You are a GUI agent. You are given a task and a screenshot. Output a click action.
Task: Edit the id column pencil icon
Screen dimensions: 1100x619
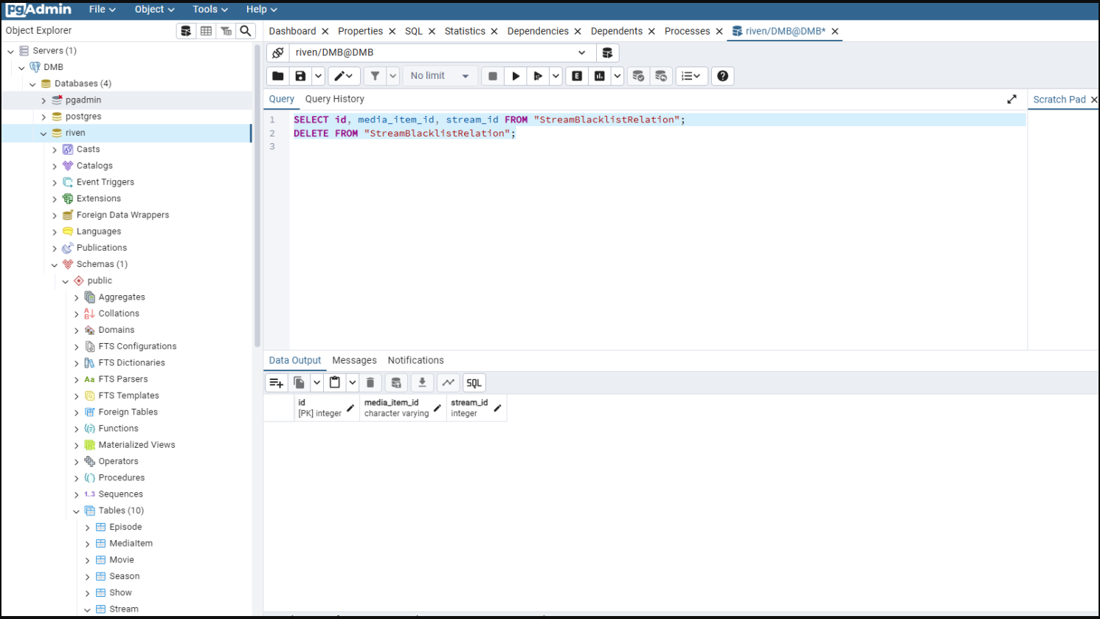tap(350, 408)
